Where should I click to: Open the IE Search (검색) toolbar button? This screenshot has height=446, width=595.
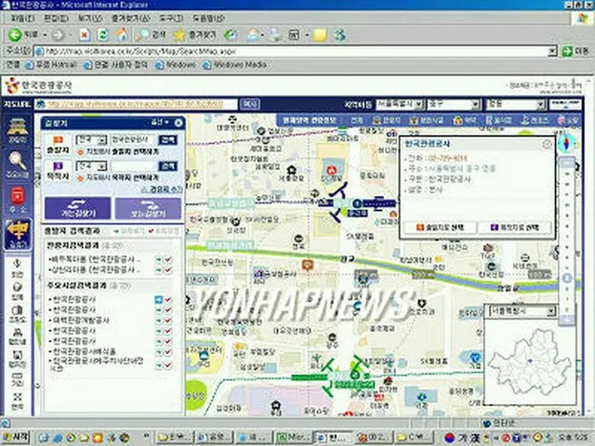pyautogui.click(x=152, y=35)
